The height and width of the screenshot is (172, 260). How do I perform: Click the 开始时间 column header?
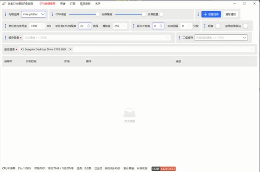click(x=31, y=61)
